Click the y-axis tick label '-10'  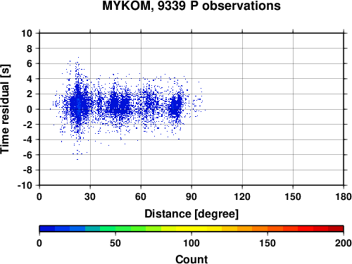(25, 185)
